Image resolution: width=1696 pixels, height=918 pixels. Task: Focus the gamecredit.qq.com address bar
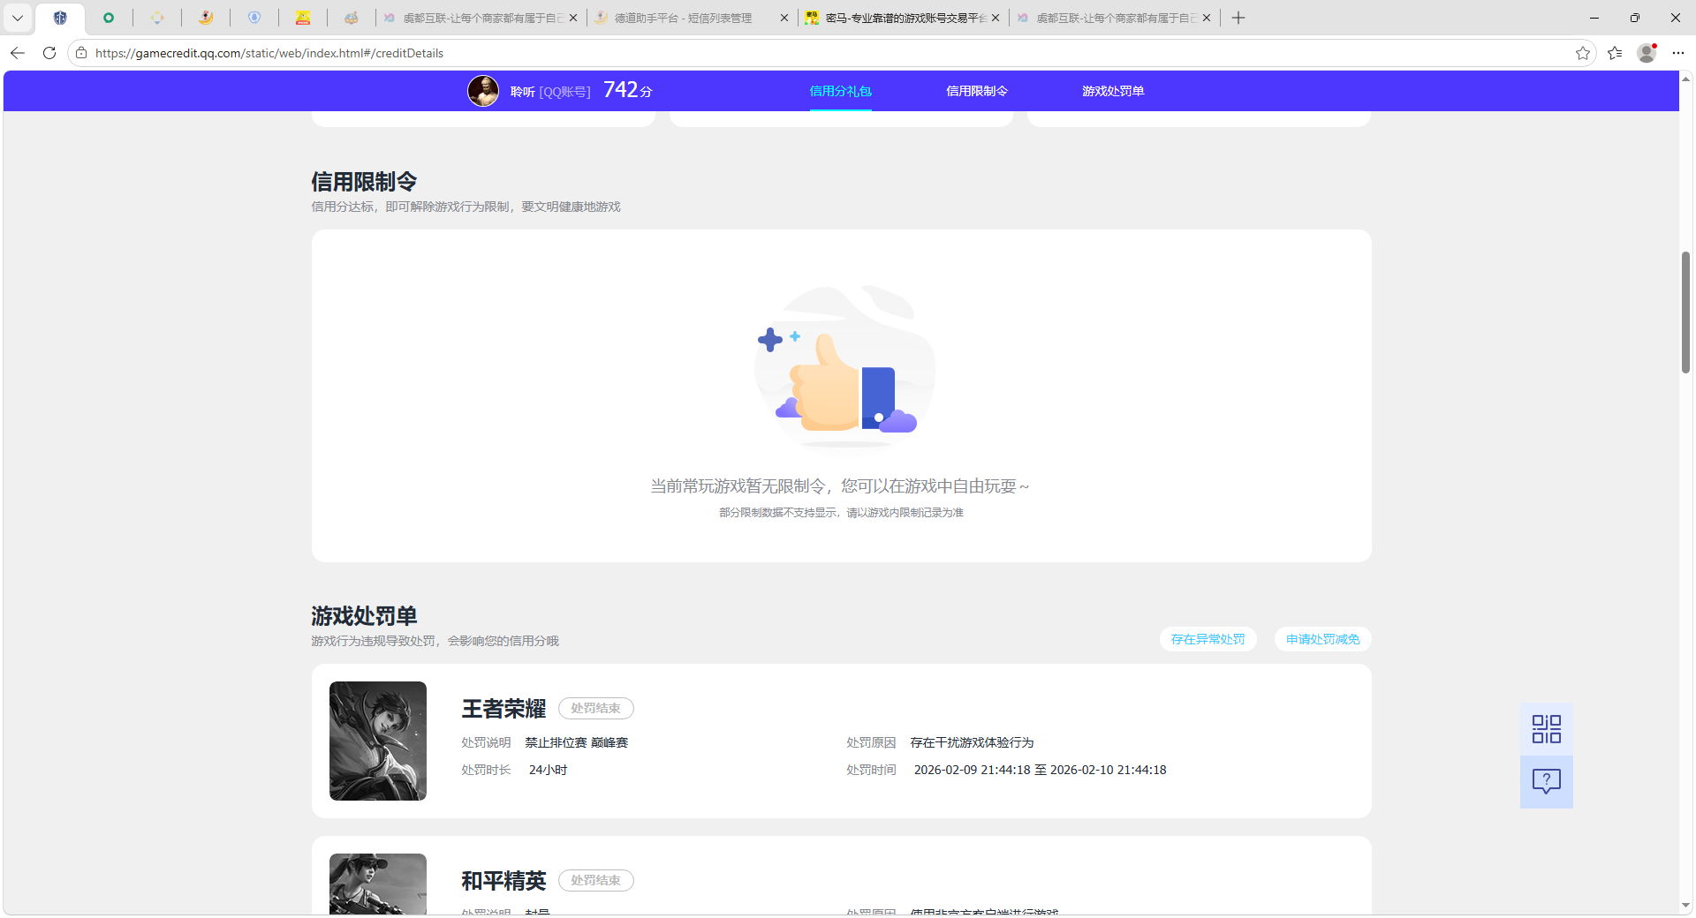pyautogui.click(x=830, y=53)
